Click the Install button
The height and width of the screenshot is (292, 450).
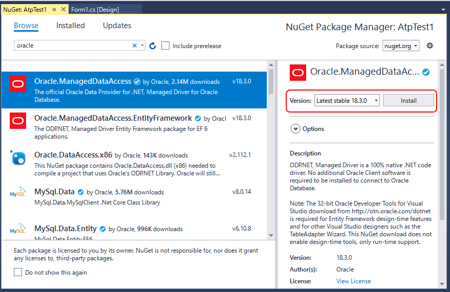pyautogui.click(x=409, y=101)
